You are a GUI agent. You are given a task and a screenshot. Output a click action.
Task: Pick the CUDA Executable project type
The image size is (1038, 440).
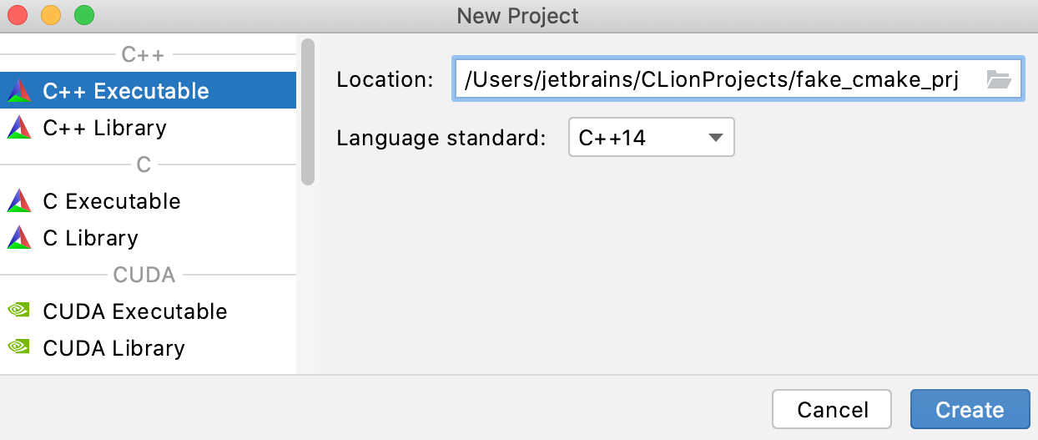pos(148,311)
